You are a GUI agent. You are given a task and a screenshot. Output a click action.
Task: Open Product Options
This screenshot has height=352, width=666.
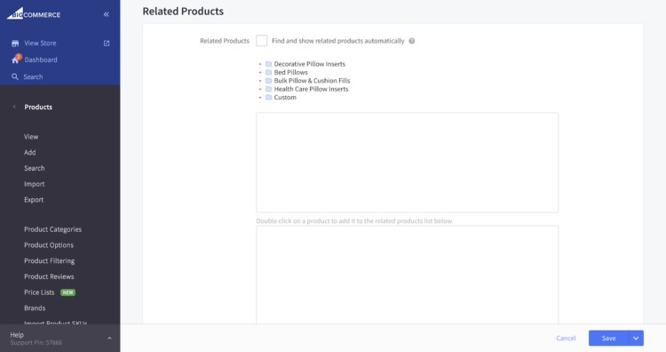49,245
